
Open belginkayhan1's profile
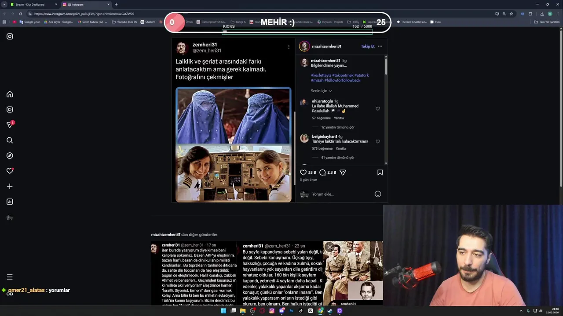click(325, 136)
